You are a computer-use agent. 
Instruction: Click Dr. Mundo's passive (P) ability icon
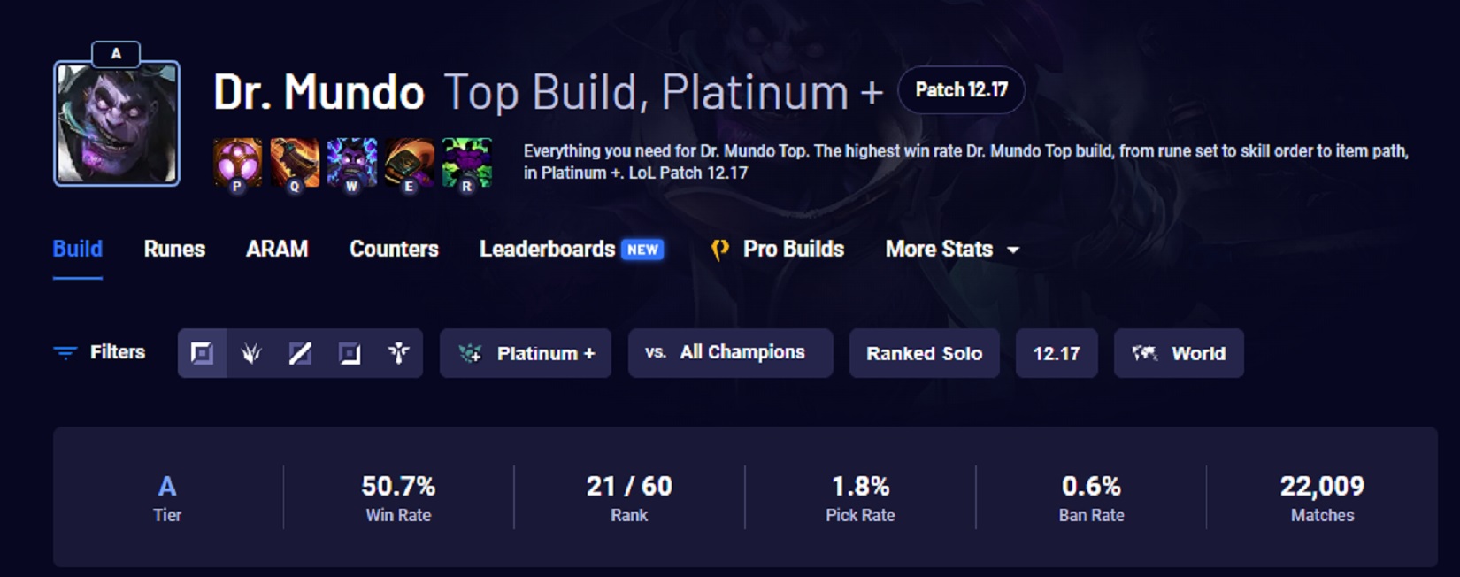(x=237, y=163)
